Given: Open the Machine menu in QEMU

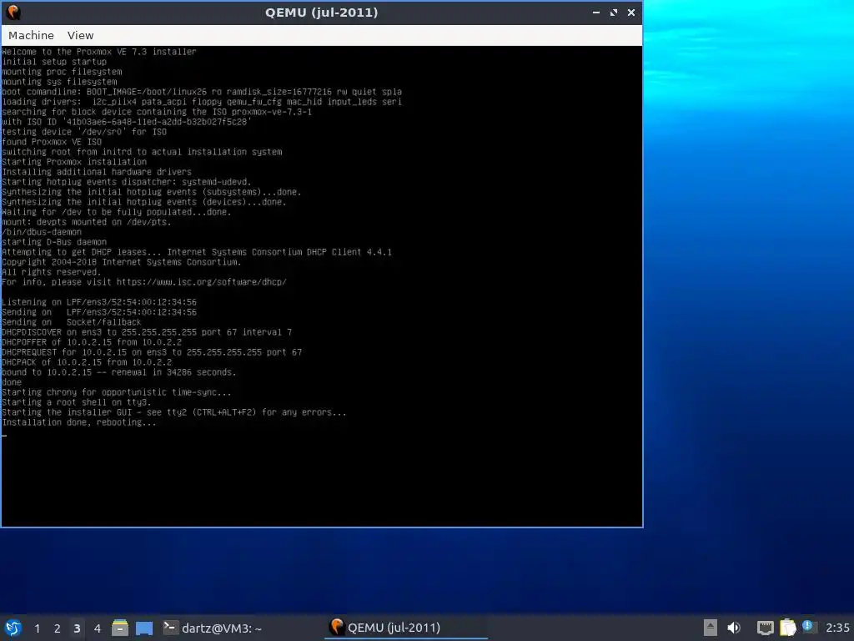Looking at the screenshot, I should coord(31,35).
